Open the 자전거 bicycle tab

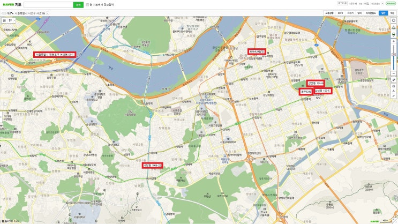[350, 13]
